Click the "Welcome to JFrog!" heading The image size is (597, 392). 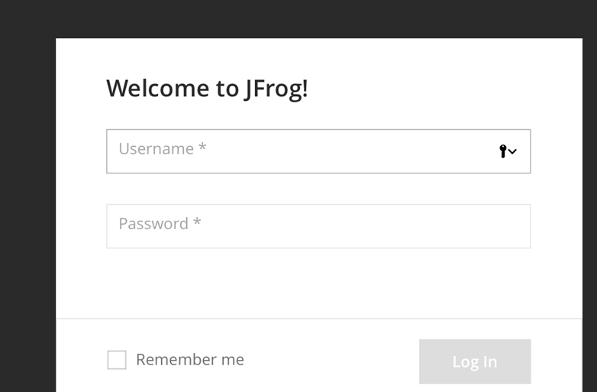(207, 89)
